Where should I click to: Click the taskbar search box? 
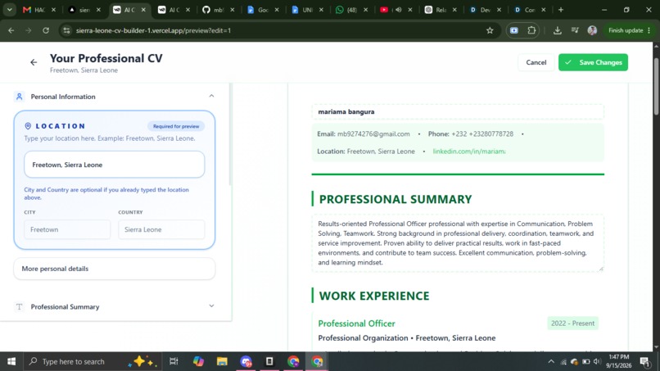(x=93, y=361)
